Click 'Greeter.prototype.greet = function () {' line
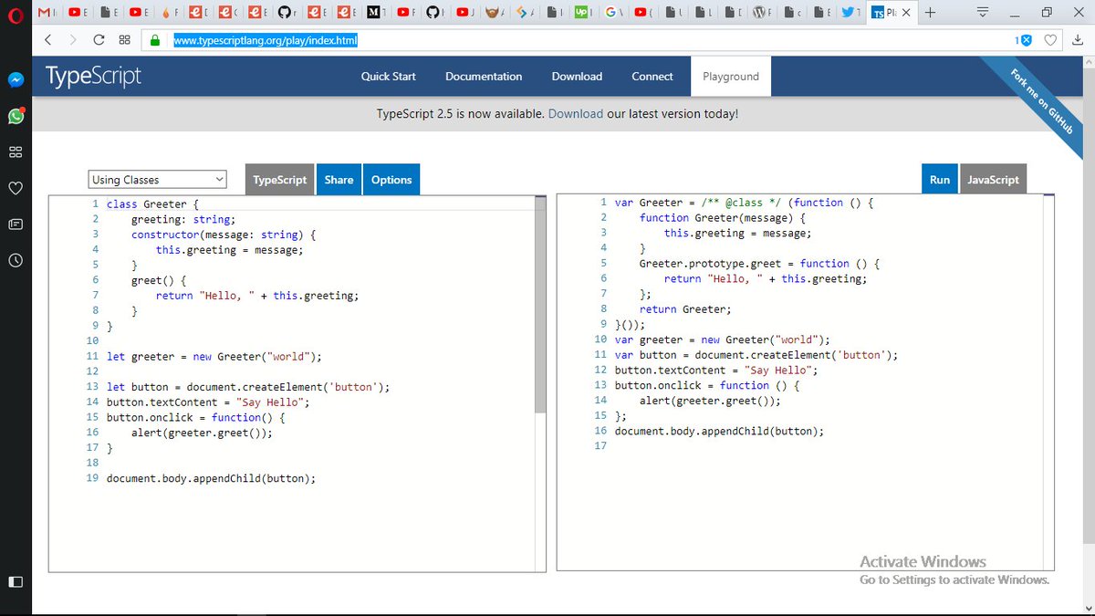 click(x=759, y=264)
